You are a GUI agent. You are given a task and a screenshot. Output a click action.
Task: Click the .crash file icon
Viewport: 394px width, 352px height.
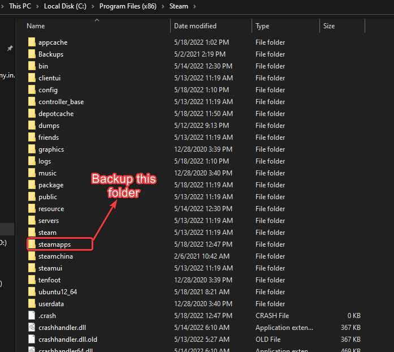click(x=32, y=316)
